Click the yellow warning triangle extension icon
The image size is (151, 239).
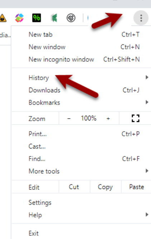click(x=3, y=18)
